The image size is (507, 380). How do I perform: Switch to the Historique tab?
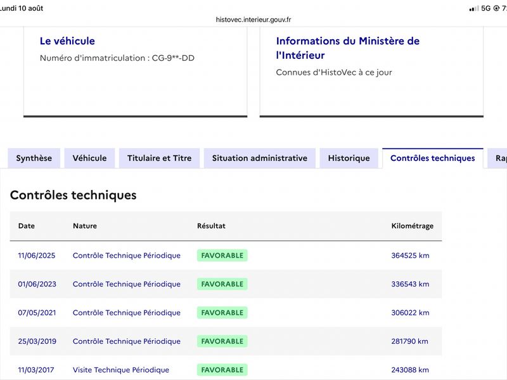[x=349, y=158]
